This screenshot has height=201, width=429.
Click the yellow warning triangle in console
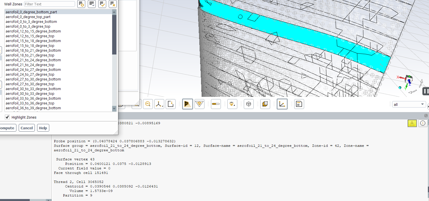coord(412,123)
